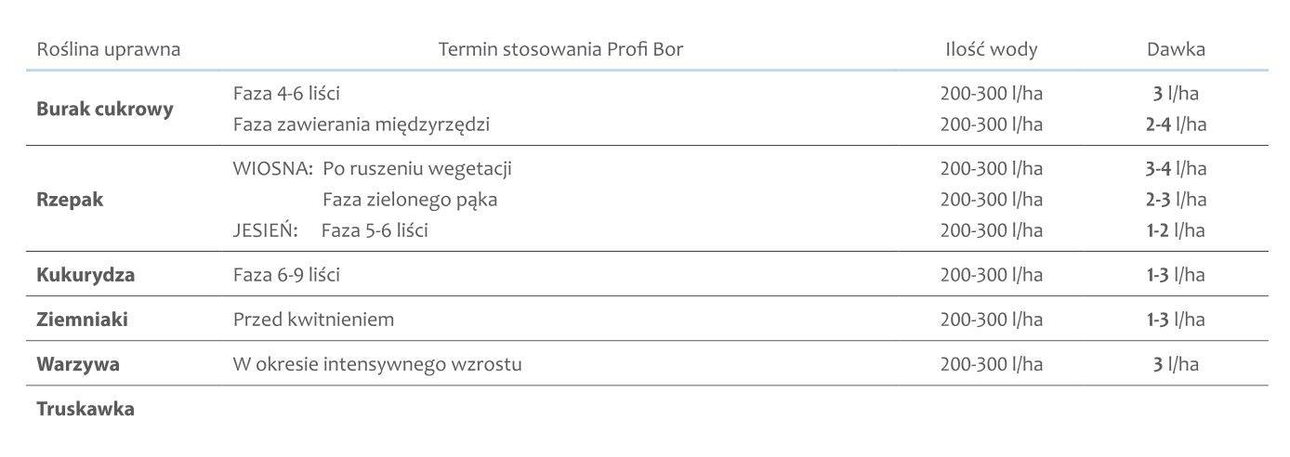Select 'Faza 5-6 liści' under JESIEŃ
The height and width of the screenshot is (457, 1290).
coord(375,230)
